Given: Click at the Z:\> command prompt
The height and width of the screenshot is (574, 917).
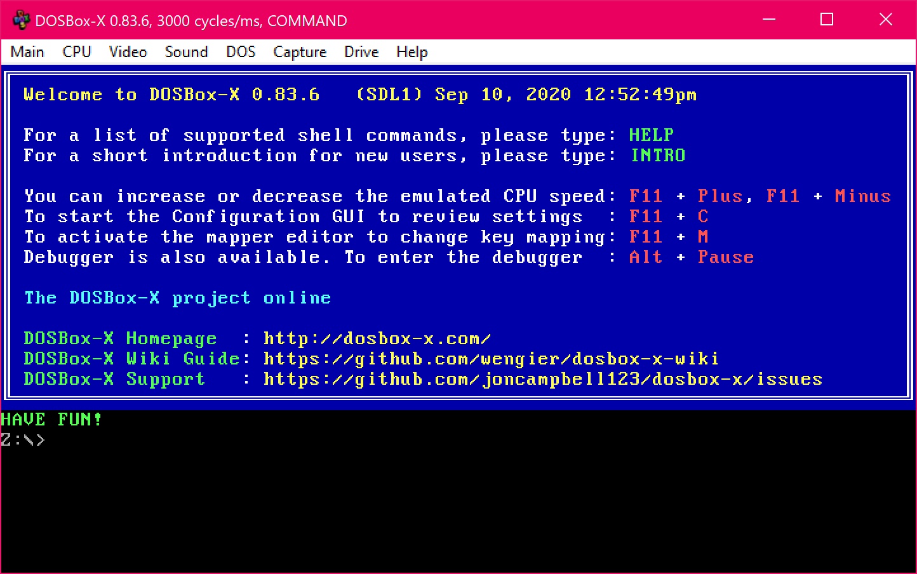Looking at the screenshot, I should [x=24, y=439].
